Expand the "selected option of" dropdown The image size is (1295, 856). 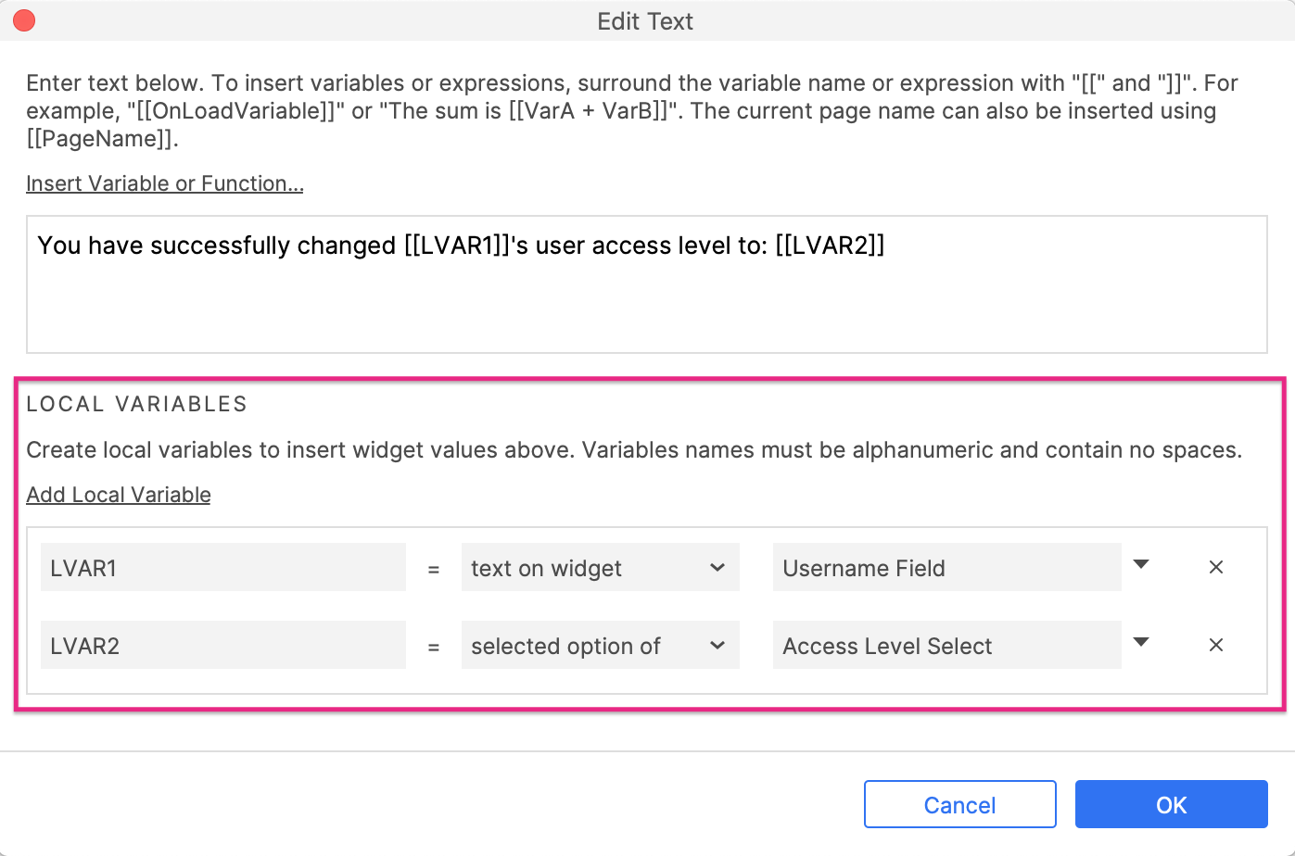click(x=600, y=646)
